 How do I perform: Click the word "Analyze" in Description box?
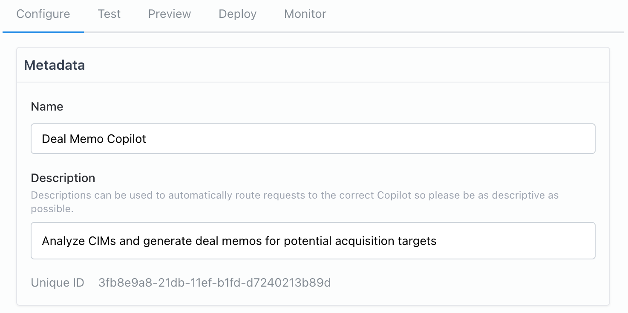pos(58,241)
